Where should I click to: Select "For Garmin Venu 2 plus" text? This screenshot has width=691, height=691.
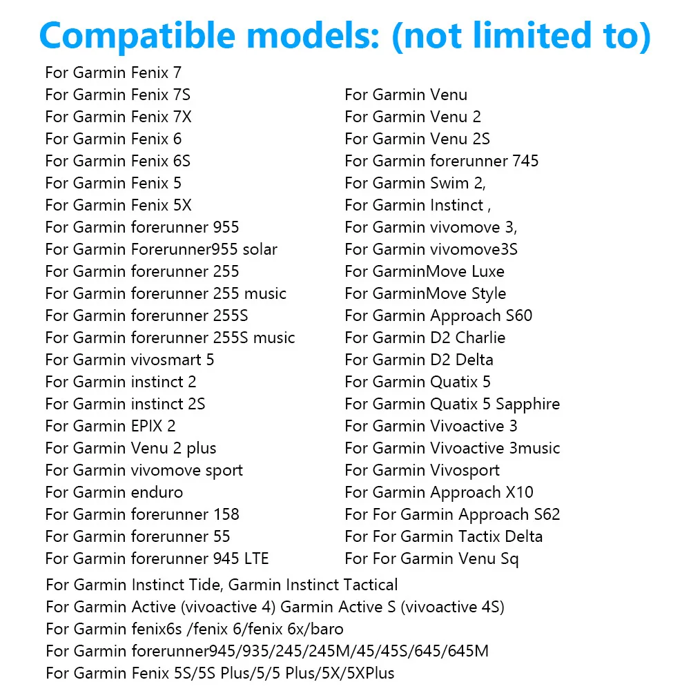click(x=130, y=448)
